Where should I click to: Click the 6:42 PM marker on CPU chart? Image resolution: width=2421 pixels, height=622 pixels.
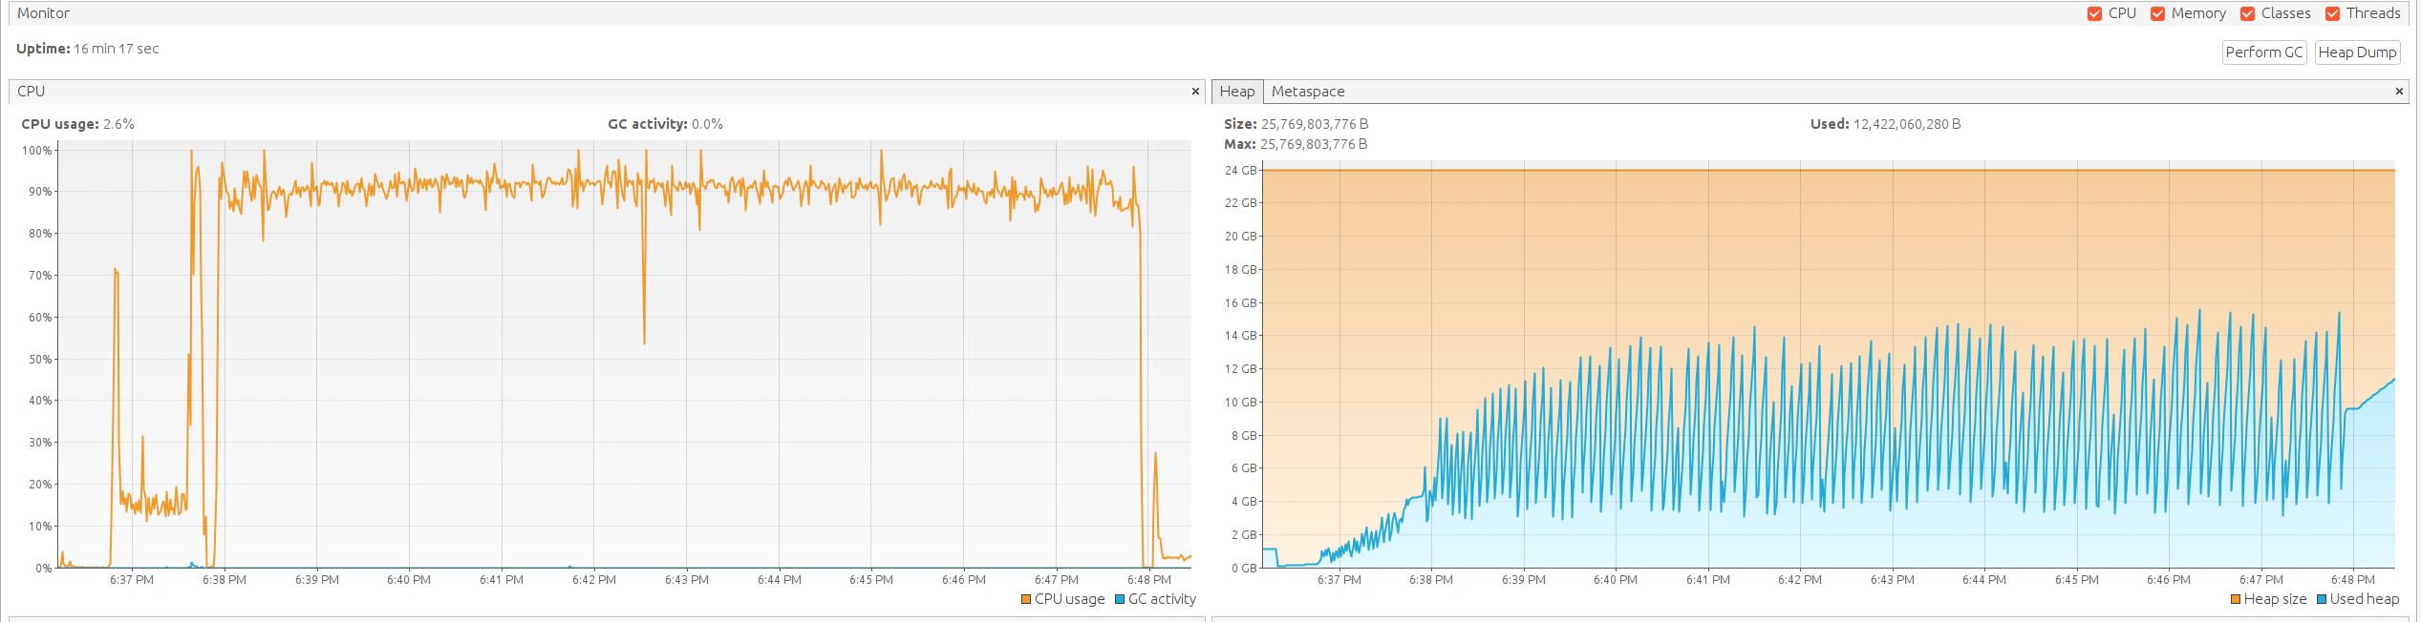pyautogui.click(x=593, y=580)
